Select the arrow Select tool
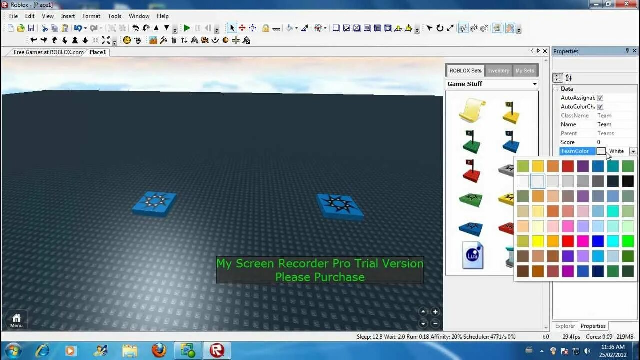 232,28
